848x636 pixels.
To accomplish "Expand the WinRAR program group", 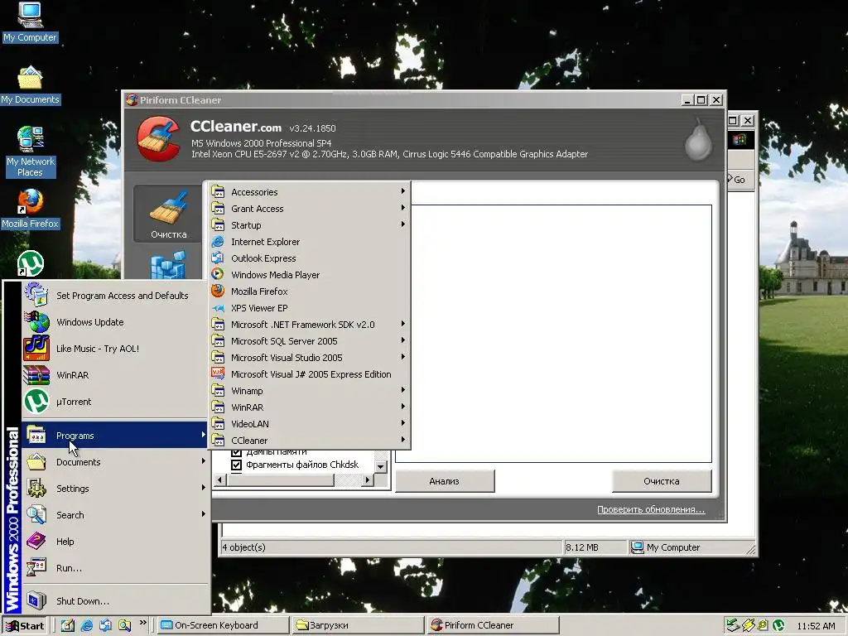I will [x=309, y=407].
